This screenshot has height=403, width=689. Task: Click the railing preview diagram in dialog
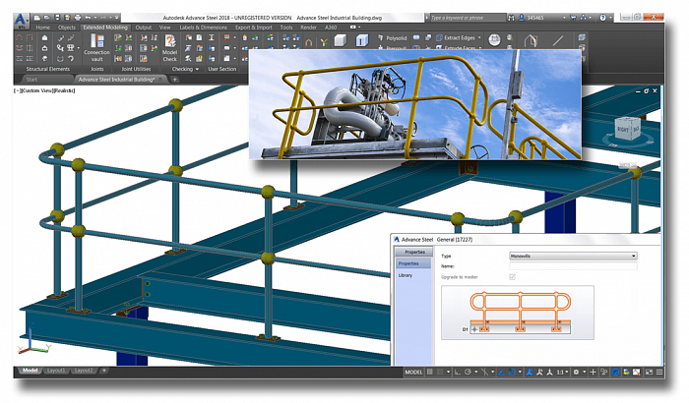point(518,313)
